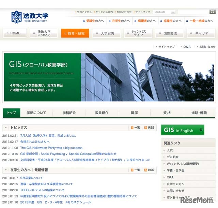The height and width of the screenshot is (208, 218).
Task: Open 市ケ谷キャンパス related link
Action: tap(188, 197)
